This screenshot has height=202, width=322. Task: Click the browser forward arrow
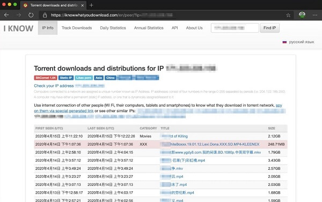(x=19, y=15)
